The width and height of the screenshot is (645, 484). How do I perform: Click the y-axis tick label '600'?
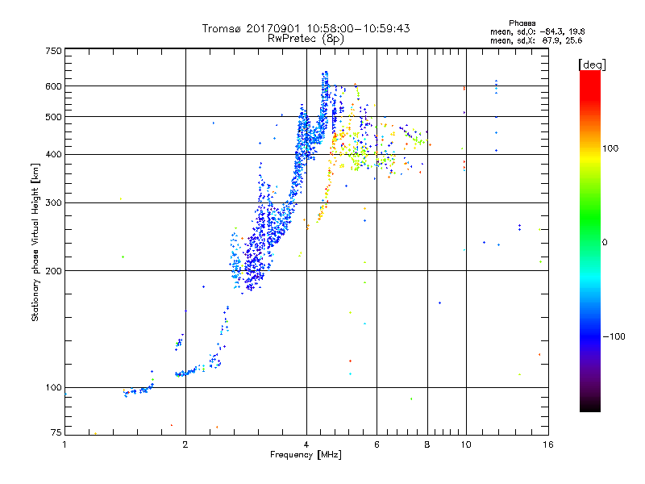pos(54,86)
